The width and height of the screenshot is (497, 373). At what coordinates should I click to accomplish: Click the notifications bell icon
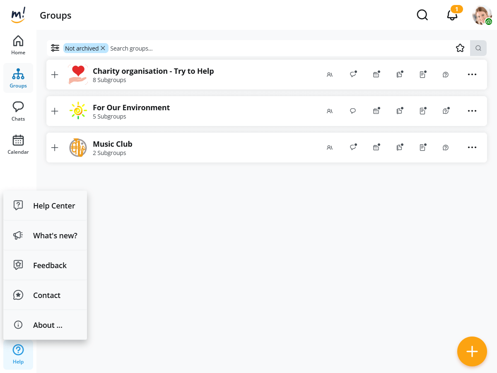[x=452, y=15]
